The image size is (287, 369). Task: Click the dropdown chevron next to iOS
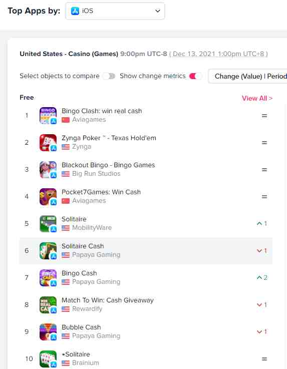click(x=158, y=11)
